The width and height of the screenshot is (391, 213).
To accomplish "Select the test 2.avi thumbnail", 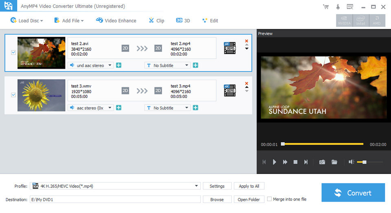I will [x=42, y=53].
